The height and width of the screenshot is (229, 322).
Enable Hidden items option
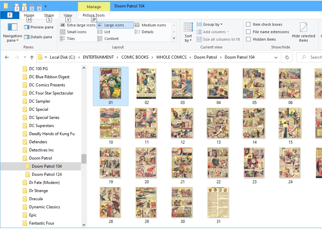pos(248,39)
